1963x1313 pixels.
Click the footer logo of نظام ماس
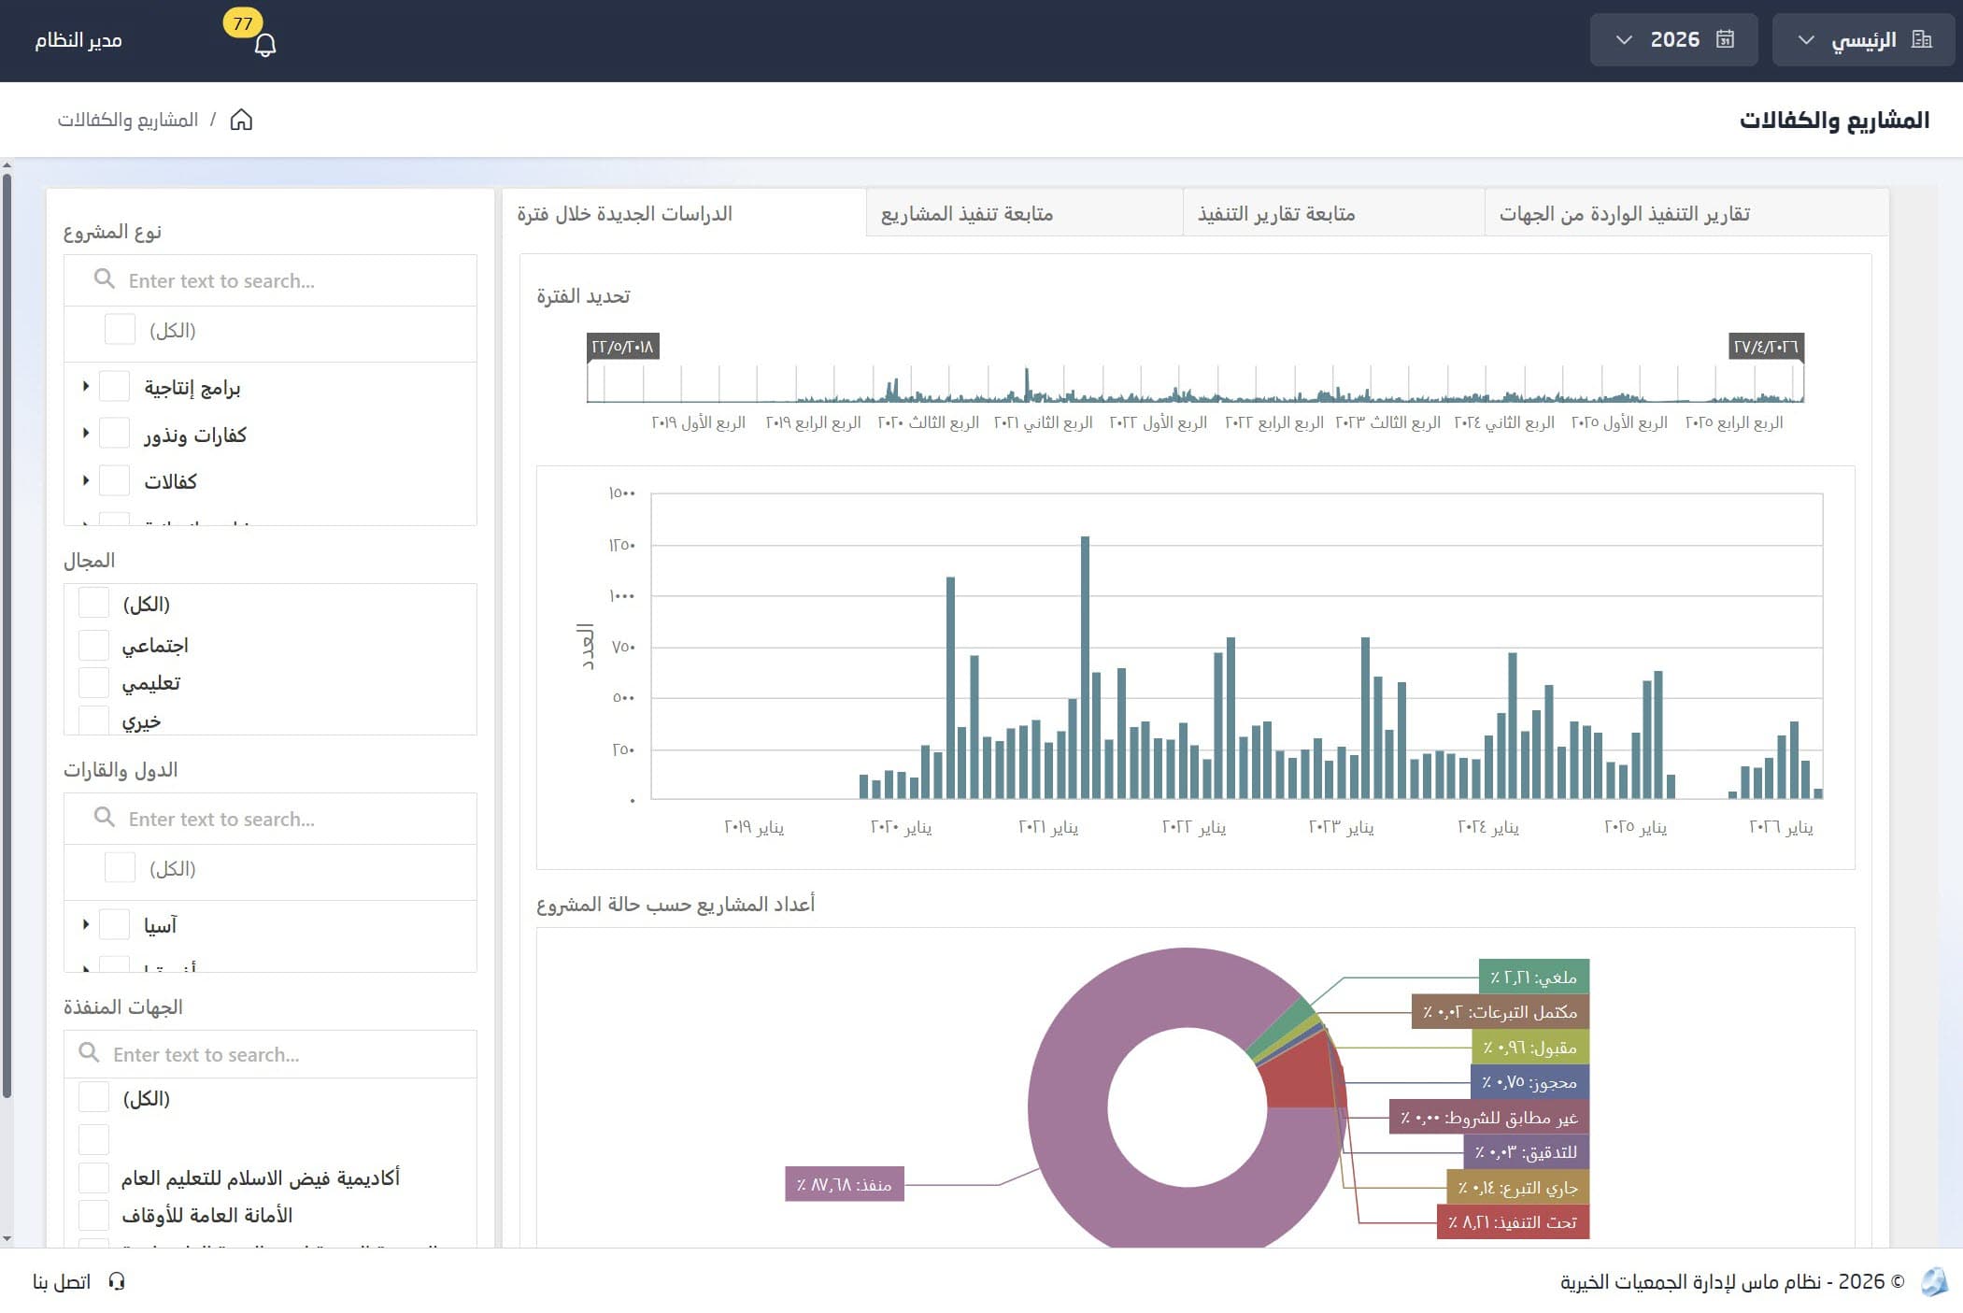(1935, 1281)
